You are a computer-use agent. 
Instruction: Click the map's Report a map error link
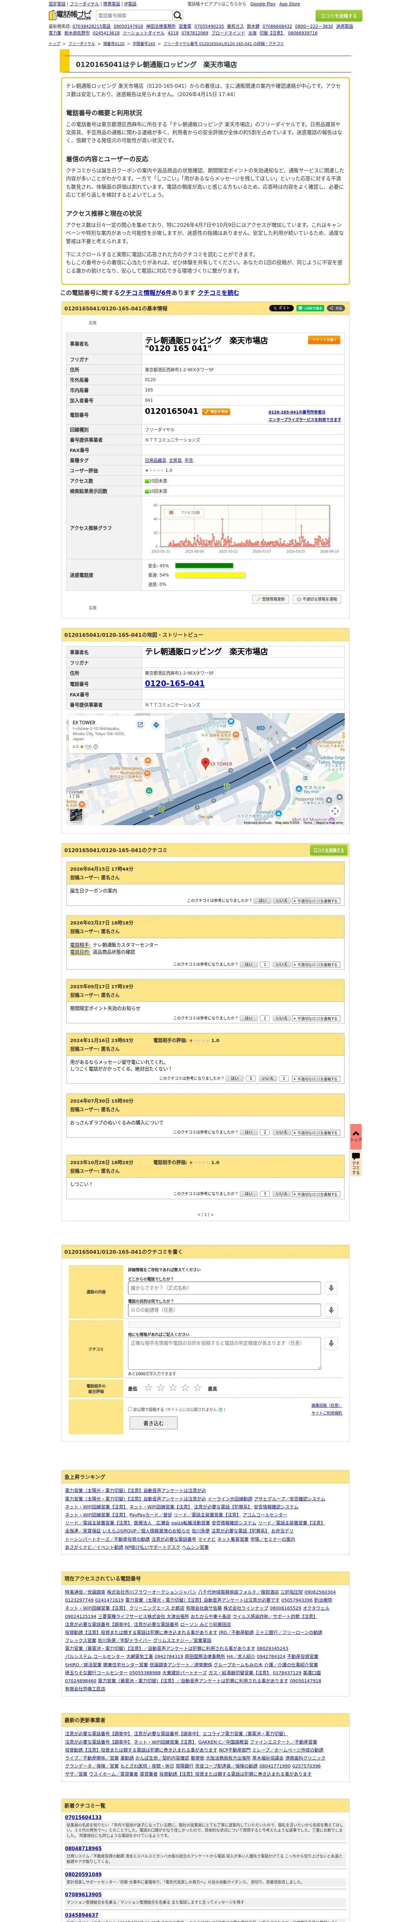pos(329,823)
